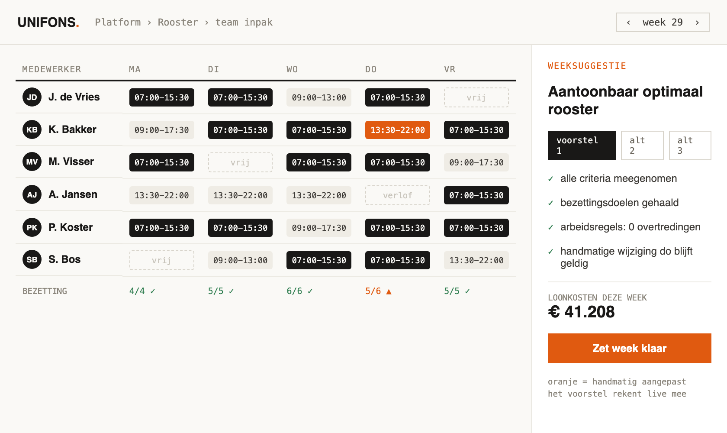This screenshot has height=433, width=727.
Task: Open K. Bakker avatar KB
Action: (32, 129)
